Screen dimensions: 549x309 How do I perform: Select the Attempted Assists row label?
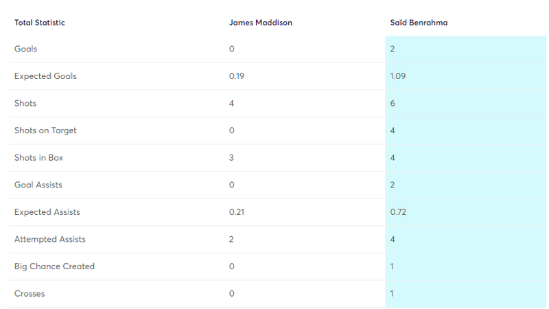tap(49, 239)
